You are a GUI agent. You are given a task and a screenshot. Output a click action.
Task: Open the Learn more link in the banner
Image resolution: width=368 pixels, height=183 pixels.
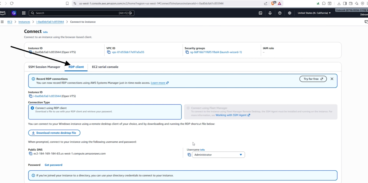pyautogui.click(x=159, y=83)
